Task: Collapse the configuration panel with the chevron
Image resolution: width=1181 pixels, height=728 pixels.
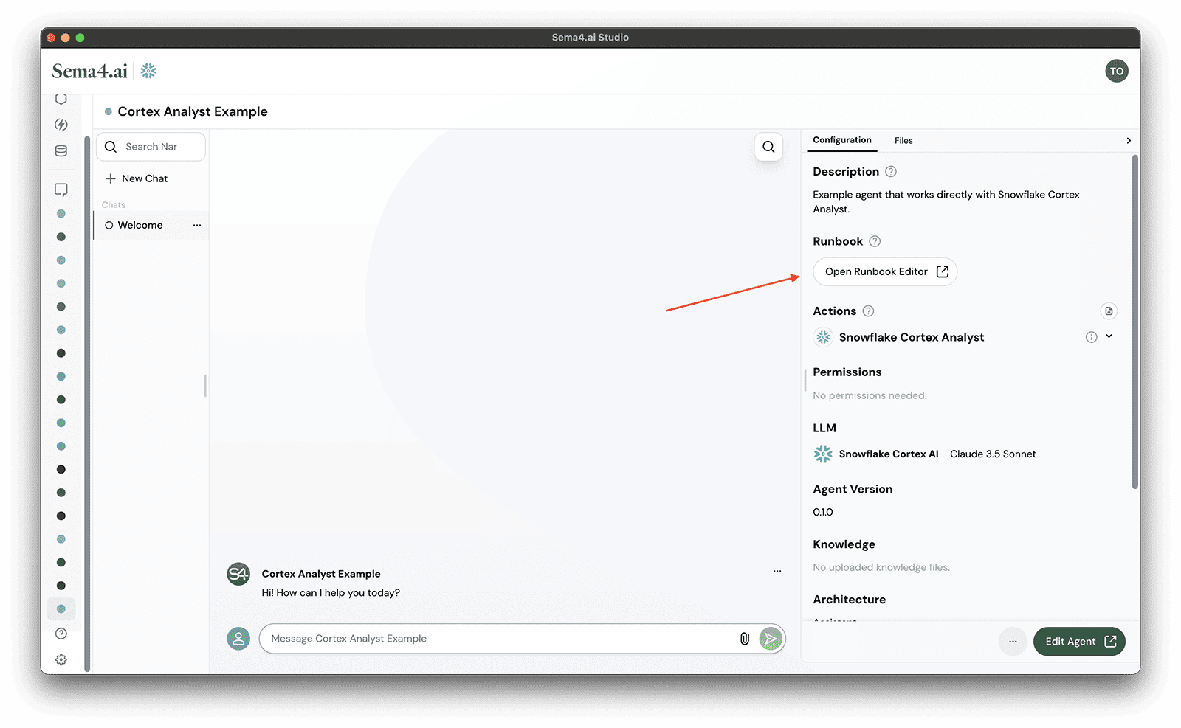Action: point(1129,140)
